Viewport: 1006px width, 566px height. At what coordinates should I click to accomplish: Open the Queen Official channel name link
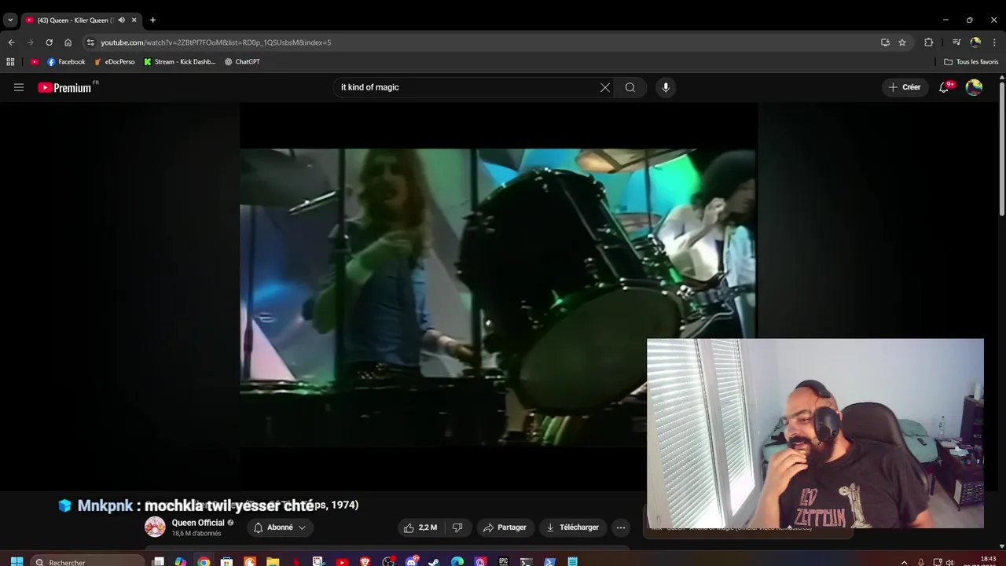(198, 523)
